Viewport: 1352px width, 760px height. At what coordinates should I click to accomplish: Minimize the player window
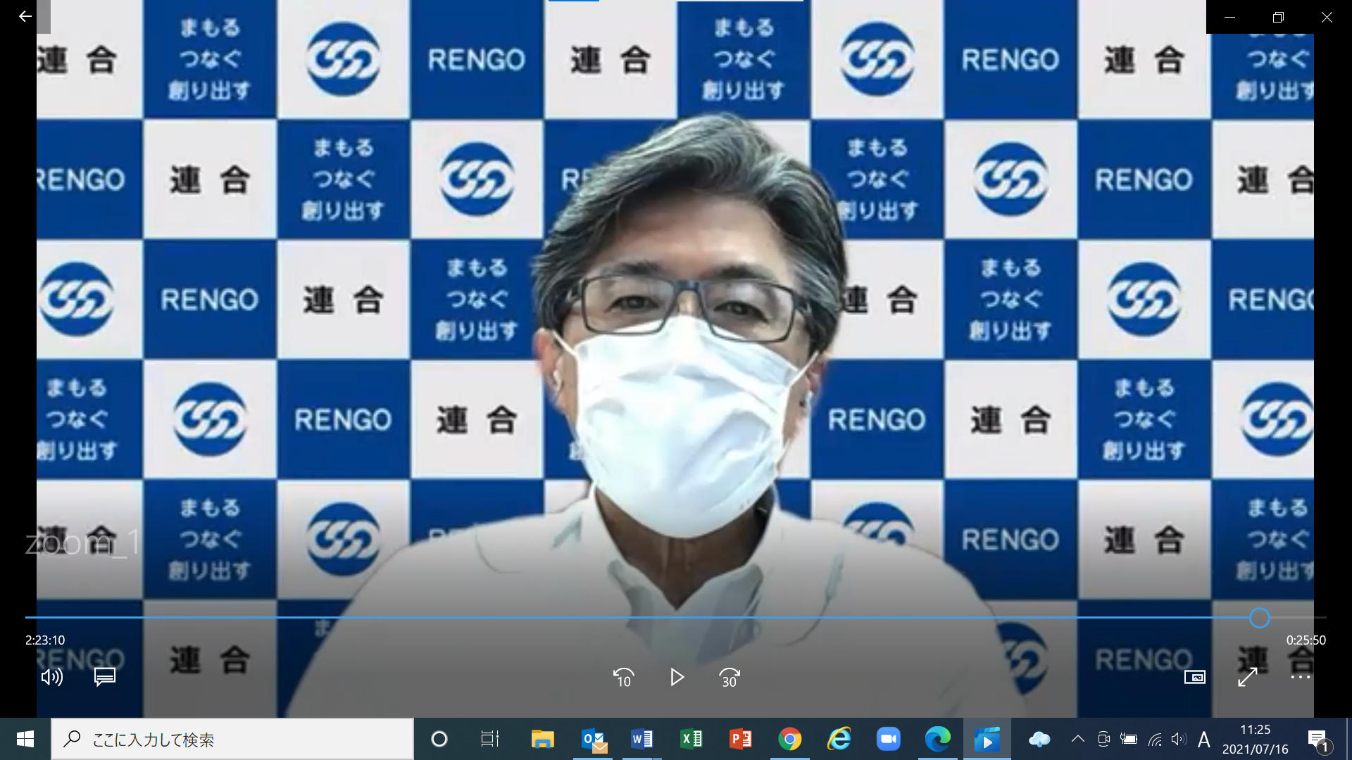tap(1230, 17)
